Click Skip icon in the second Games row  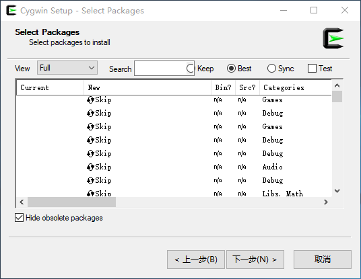[x=90, y=127]
